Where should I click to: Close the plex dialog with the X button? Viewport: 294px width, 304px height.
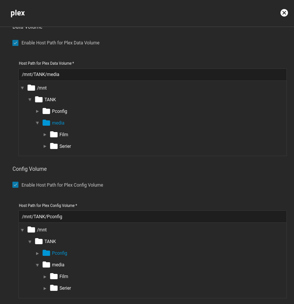coord(284,13)
